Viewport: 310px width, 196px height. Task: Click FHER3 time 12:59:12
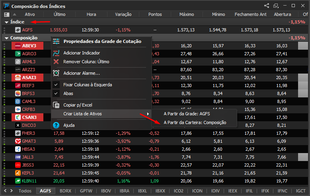click(x=90, y=133)
